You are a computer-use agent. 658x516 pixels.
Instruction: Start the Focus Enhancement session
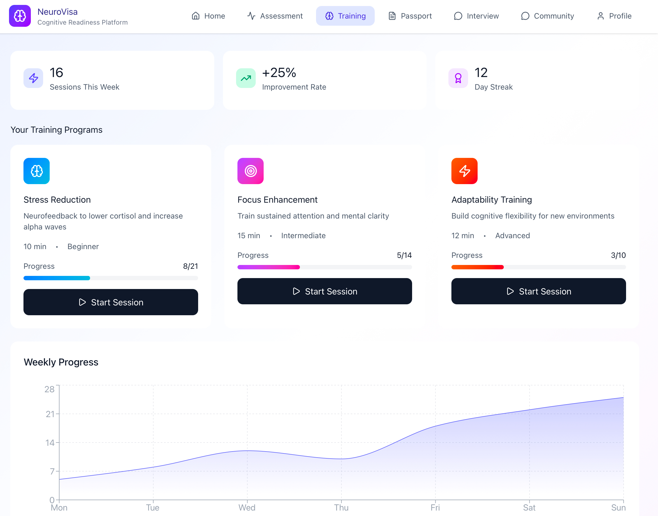point(324,291)
